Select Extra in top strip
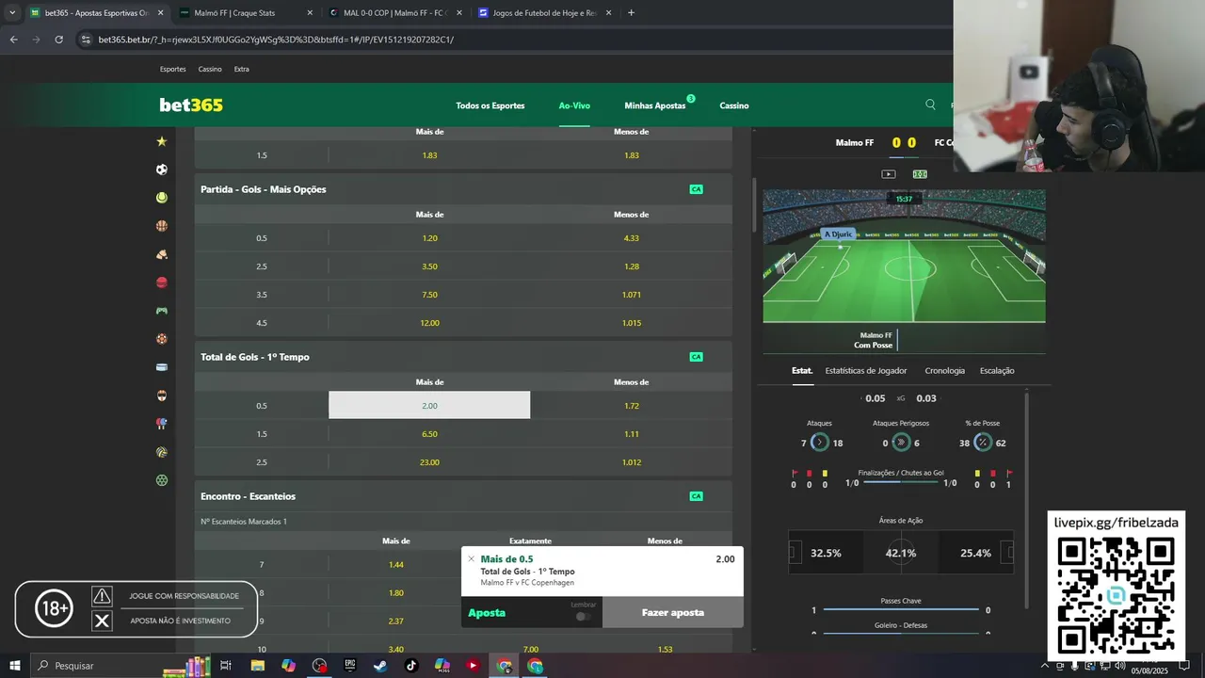Image resolution: width=1205 pixels, height=678 pixels. pos(242,69)
